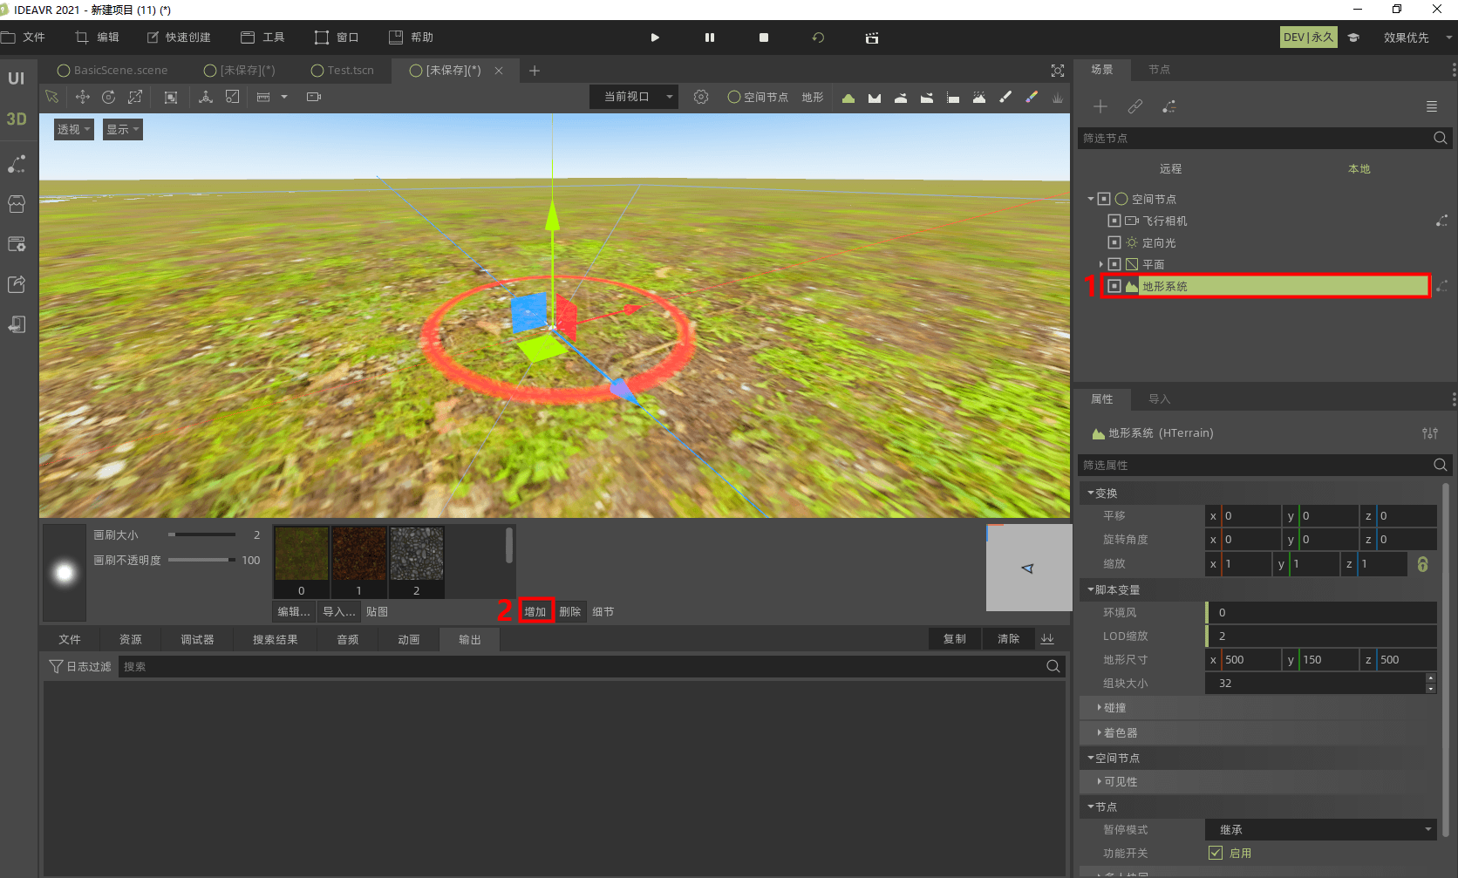Toggle visibility of 定向光 node
This screenshot has height=878, width=1458.
pos(1114,242)
